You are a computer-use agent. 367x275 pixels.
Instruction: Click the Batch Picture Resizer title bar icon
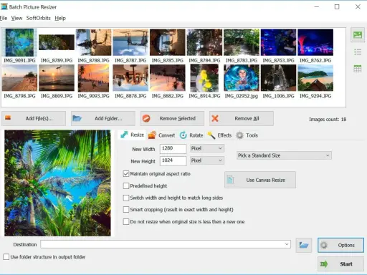[4, 6]
